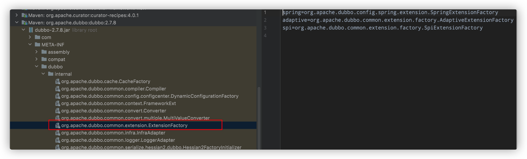Click the META-INF folder icon
This screenshot has width=527, height=159.
pos(37,45)
